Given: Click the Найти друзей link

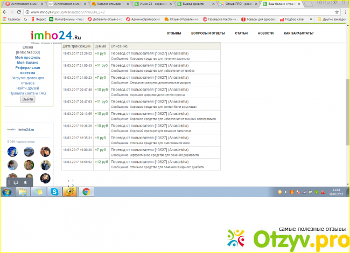Looking at the screenshot, I should pyautogui.click(x=27, y=88).
